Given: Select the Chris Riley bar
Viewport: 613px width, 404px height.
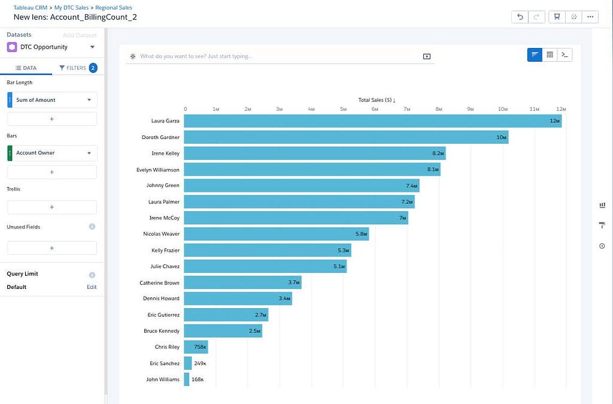Looking at the screenshot, I should (196, 347).
